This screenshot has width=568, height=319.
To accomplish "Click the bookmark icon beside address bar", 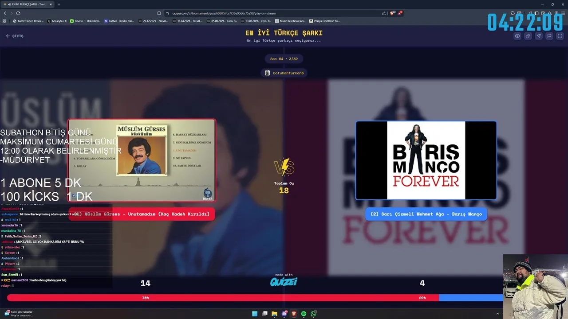I will (159, 13).
